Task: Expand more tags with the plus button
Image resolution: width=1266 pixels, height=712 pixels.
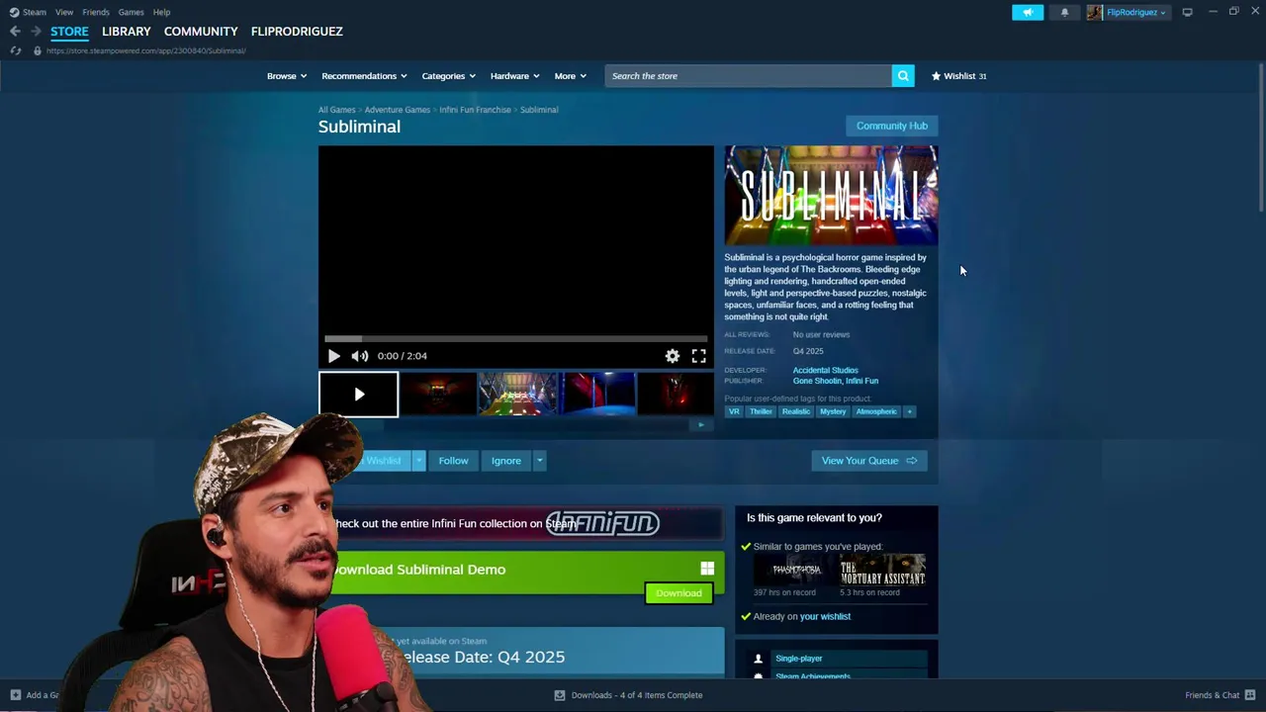Action: [909, 411]
